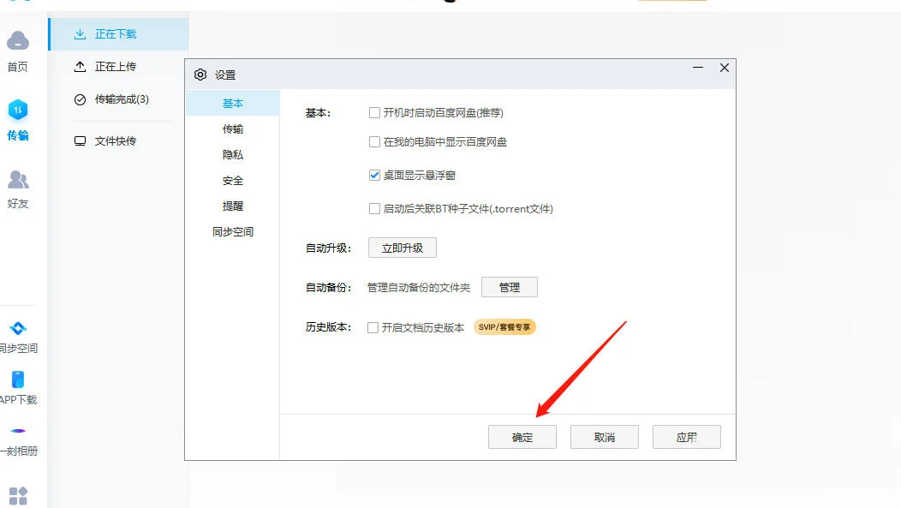
Task: Open the 好友 friends icon
Action: (18, 180)
